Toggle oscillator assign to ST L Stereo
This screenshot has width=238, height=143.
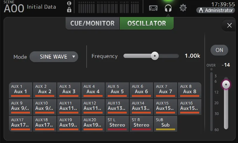tap(117, 124)
